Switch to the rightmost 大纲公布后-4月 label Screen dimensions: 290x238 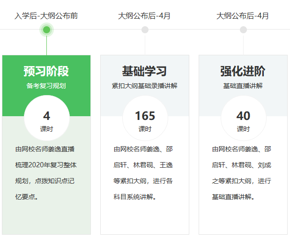[243, 16]
